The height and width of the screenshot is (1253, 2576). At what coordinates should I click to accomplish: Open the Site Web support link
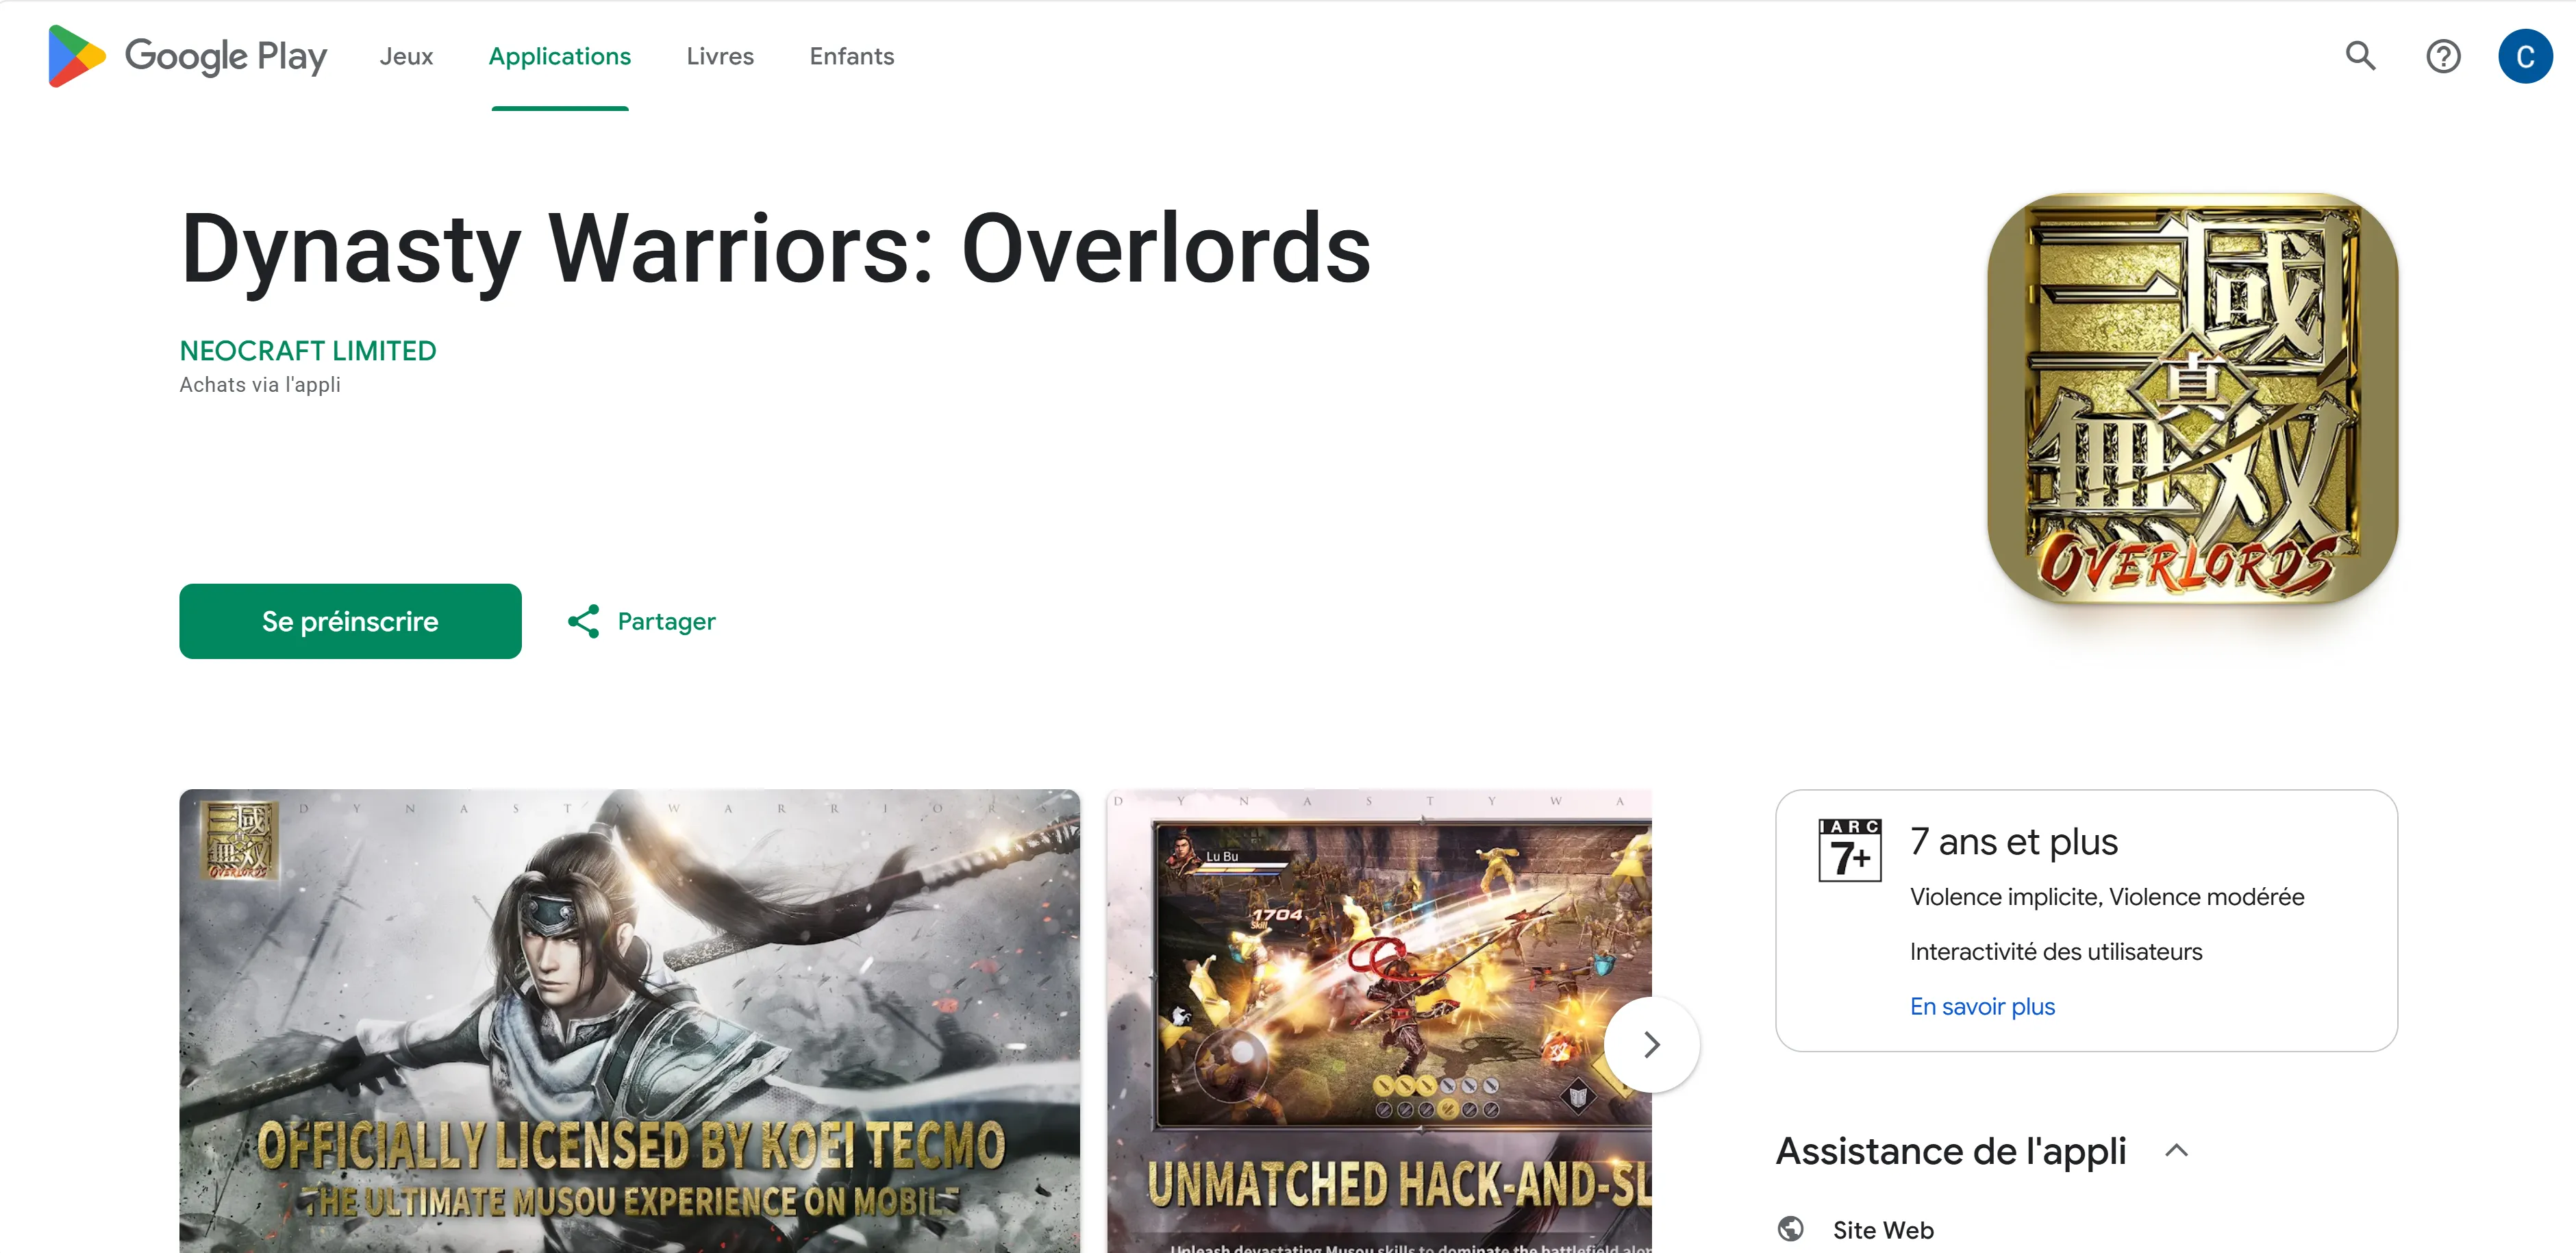1883,1230
